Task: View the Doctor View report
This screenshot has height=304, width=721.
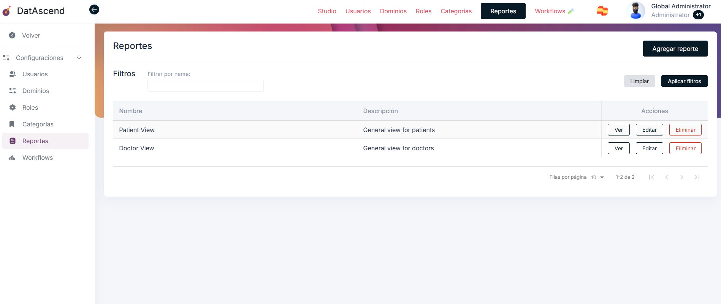Action: [619, 148]
